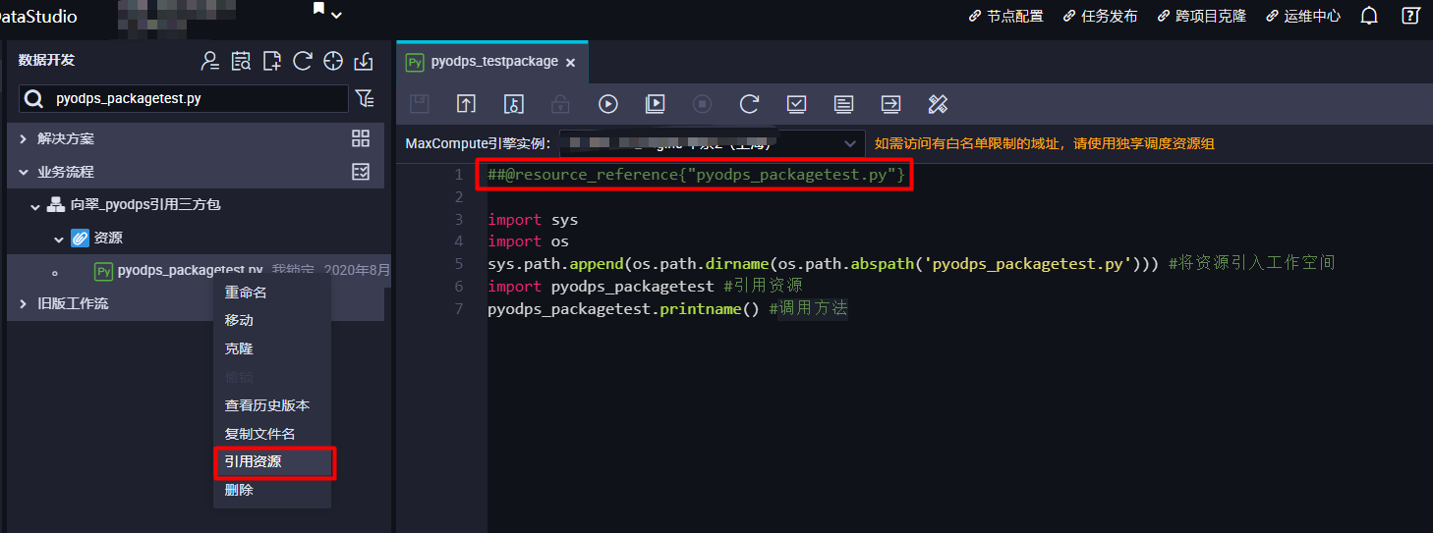The height and width of the screenshot is (533, 1433).
Task: Open the MaxCompute引擎实例 dropdown
Action: click(712, 143)
